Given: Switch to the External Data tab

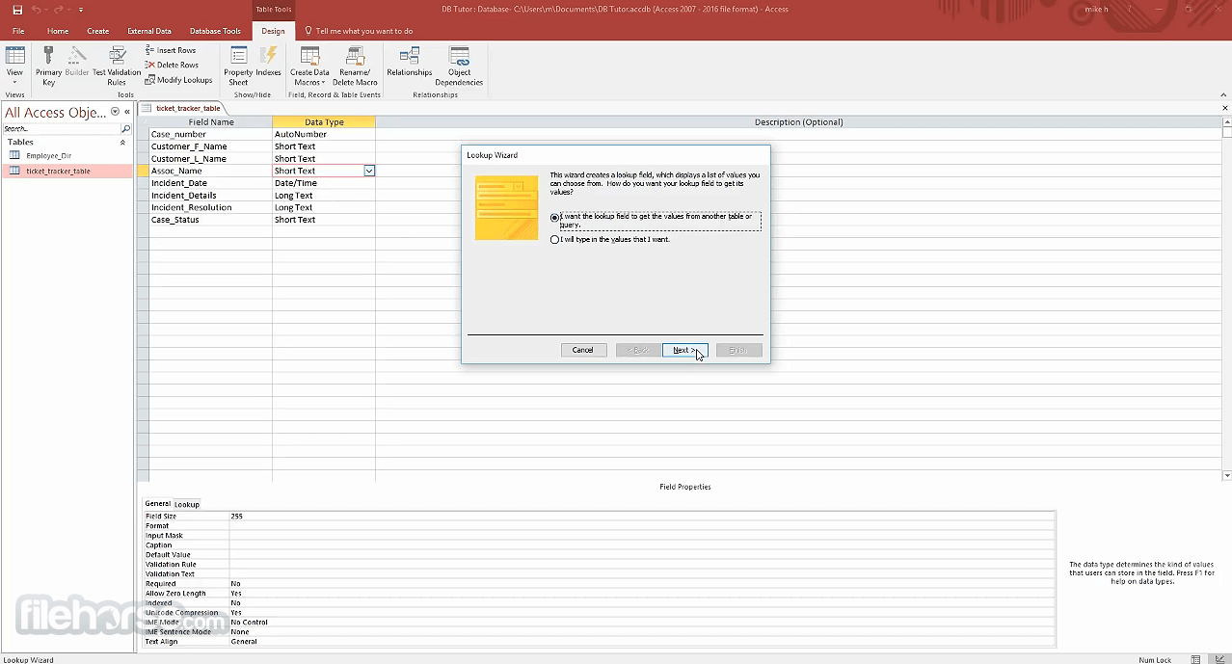Looking at the screenshot, I should (149, 31).
